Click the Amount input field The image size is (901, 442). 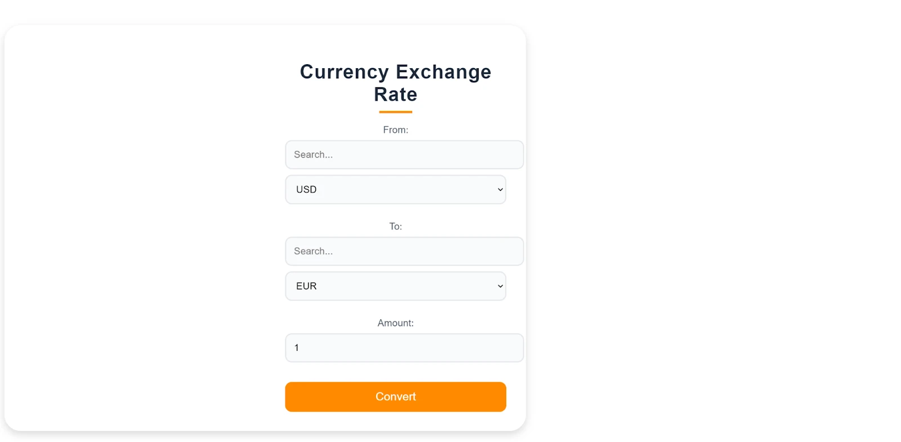(x=404, y=347)
